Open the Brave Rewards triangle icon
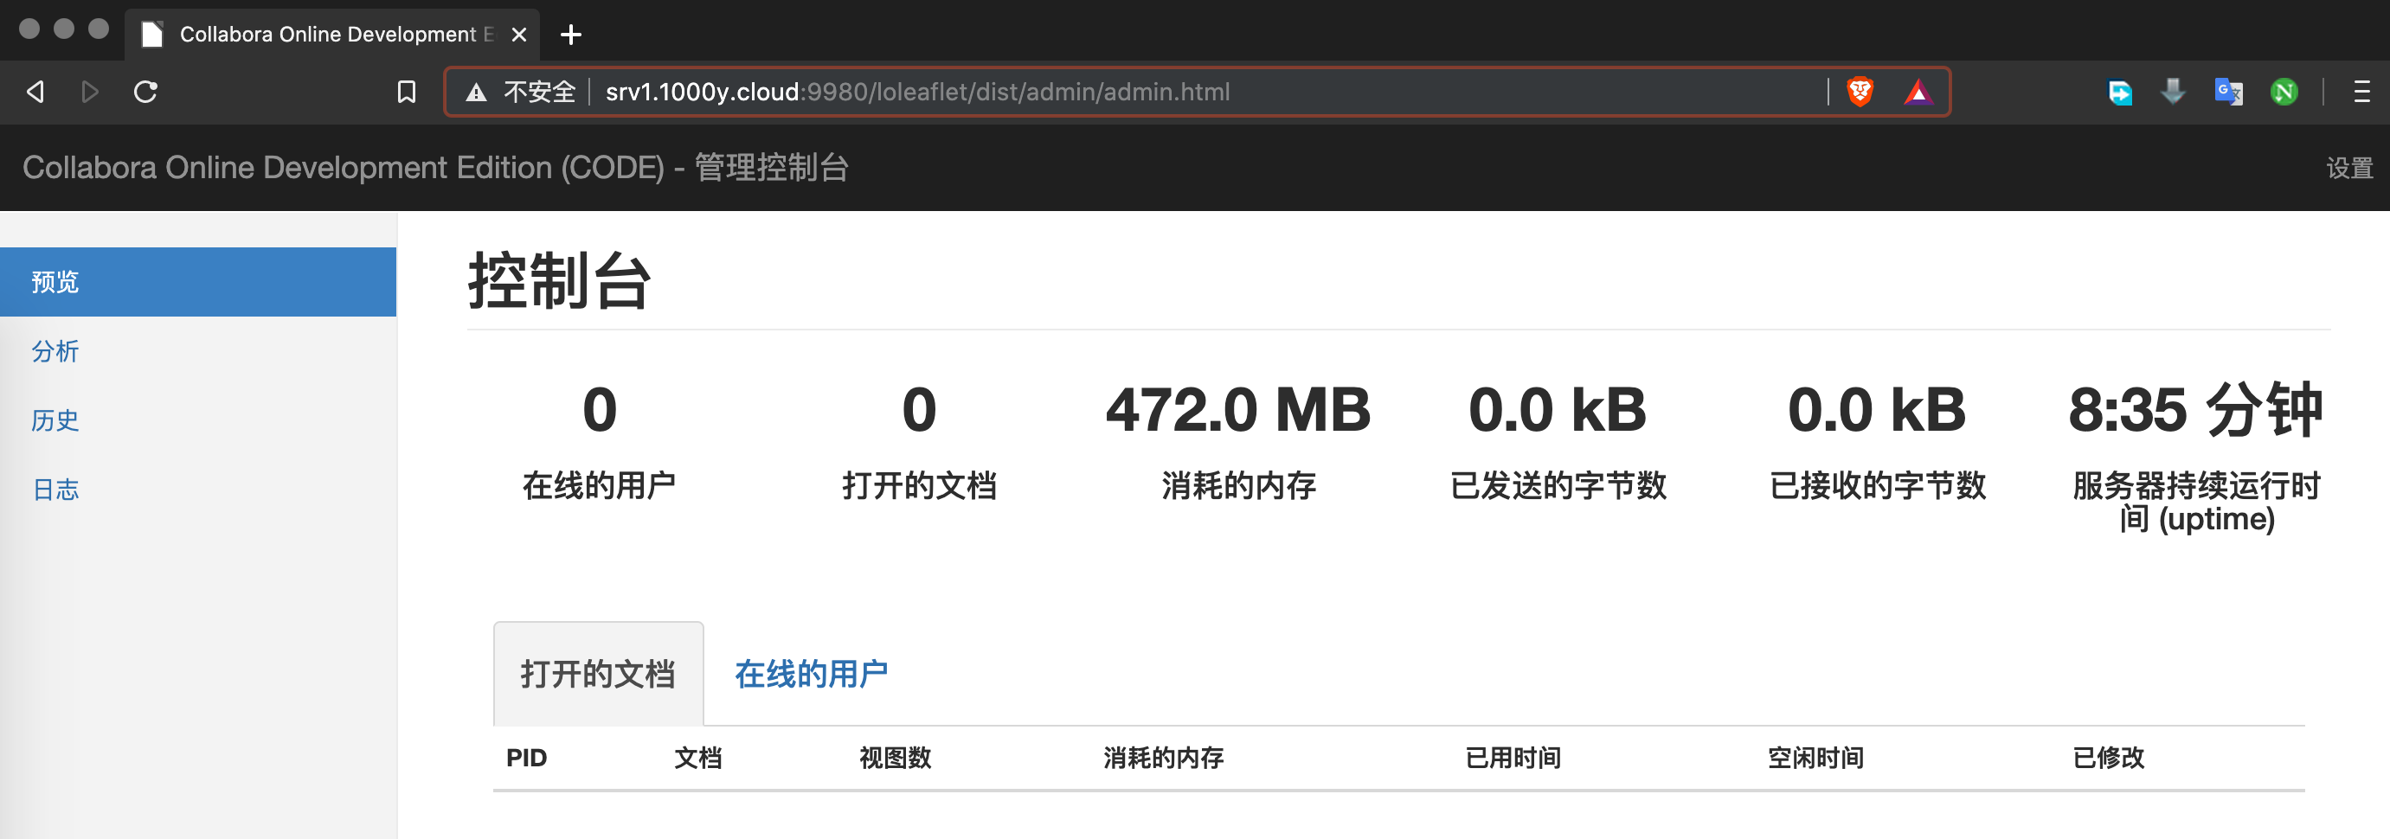 pyautogui.click(x=1918, y=92)
